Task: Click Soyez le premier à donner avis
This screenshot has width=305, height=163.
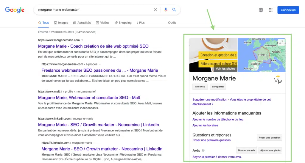Action: point(217,157)
